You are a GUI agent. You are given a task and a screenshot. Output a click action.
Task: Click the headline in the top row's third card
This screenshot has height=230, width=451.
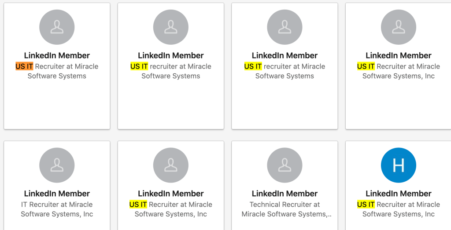[x=285, y=71]
